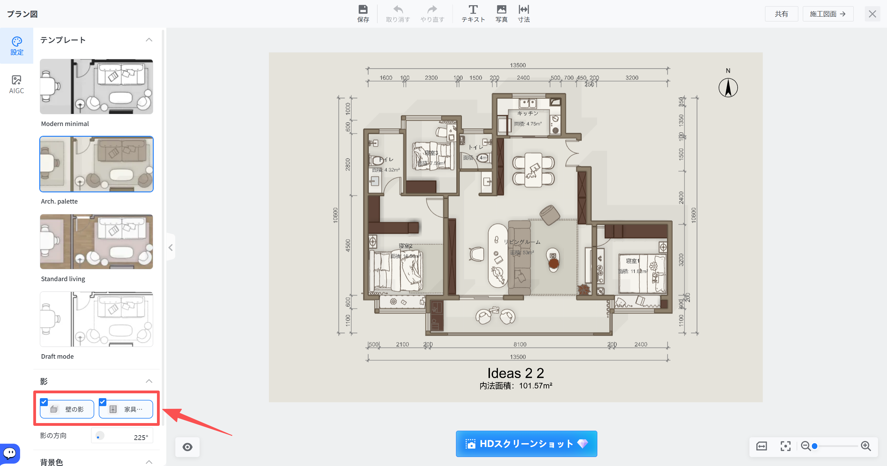Toggle the eye preview visibility button

click(187, 447)
